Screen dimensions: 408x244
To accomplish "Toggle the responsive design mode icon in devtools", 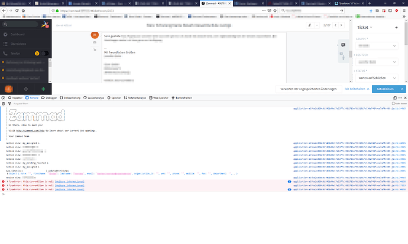I will click(x=395, y=98).
